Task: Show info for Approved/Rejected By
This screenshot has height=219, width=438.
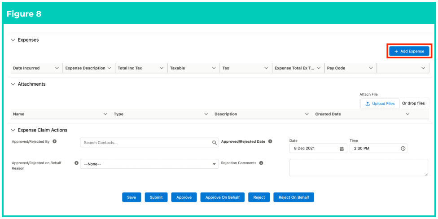Action: [x=55, y=141]
